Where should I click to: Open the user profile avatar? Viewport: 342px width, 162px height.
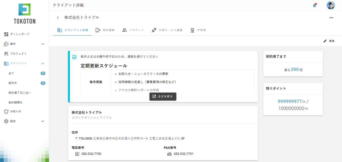331,5
